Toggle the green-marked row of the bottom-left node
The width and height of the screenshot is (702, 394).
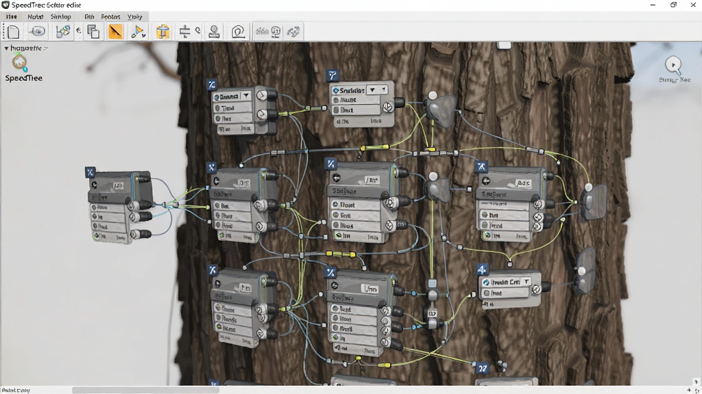pos(219,328)
